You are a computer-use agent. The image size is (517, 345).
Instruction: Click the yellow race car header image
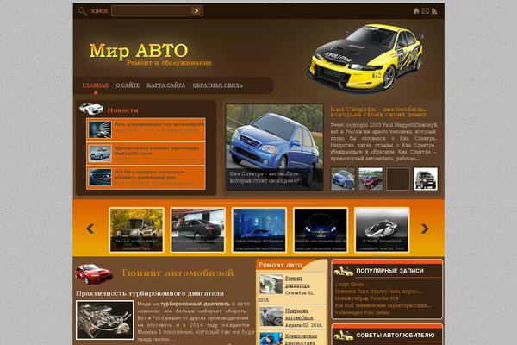pos(365,57)
